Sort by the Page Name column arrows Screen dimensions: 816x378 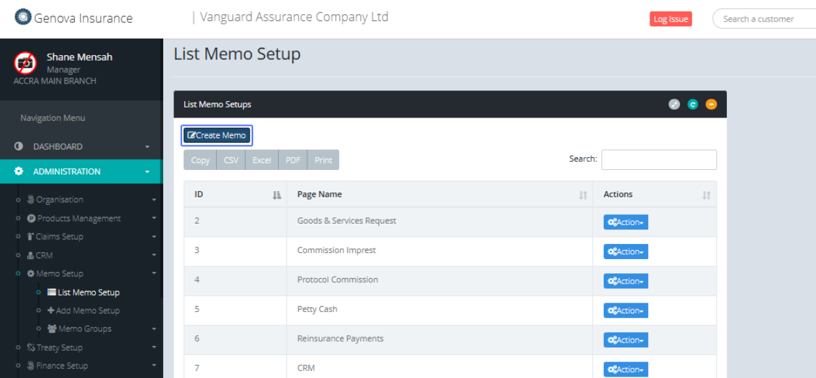[x=582, y=195]
